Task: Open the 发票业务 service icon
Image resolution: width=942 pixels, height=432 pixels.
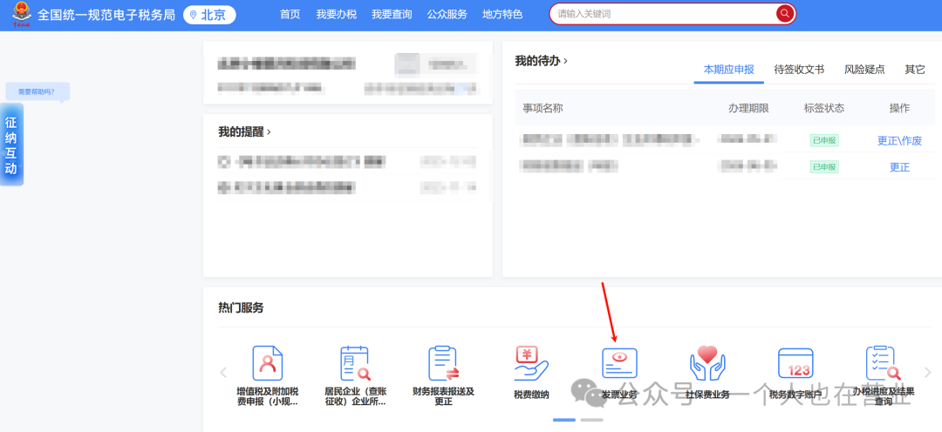Action: click(x=619, y=363)
